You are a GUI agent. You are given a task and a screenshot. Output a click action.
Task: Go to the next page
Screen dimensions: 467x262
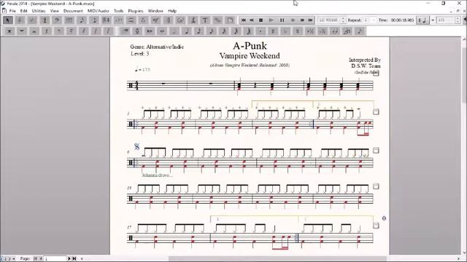point(69,259)
